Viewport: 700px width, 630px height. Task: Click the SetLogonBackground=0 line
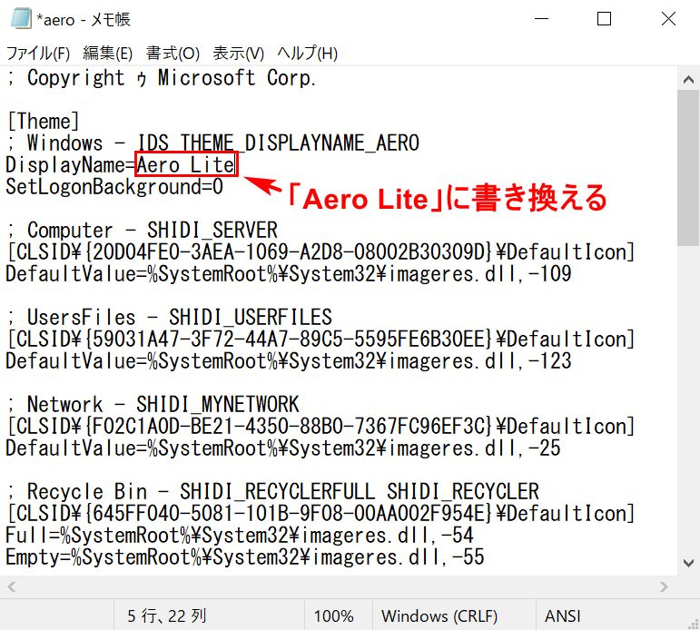click(114, 187)
